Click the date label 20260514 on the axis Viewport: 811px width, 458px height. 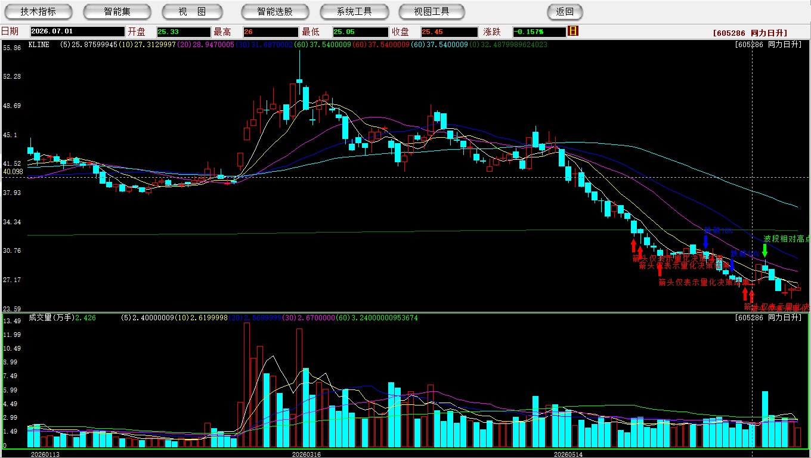[x=568, y=454]
